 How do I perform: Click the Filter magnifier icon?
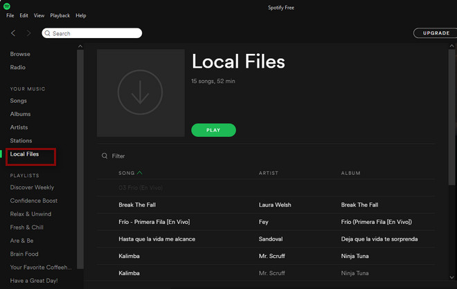[105, 156]
